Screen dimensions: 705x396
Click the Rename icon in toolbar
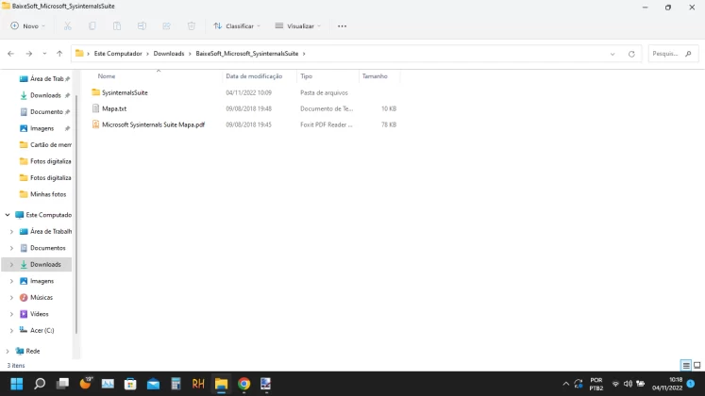142,26
